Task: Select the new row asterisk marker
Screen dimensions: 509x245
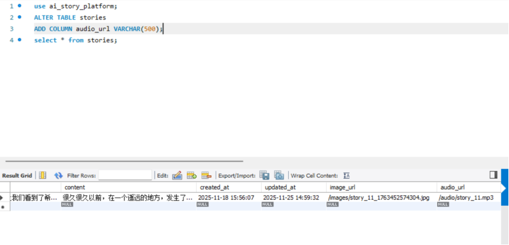Action: 3,207
